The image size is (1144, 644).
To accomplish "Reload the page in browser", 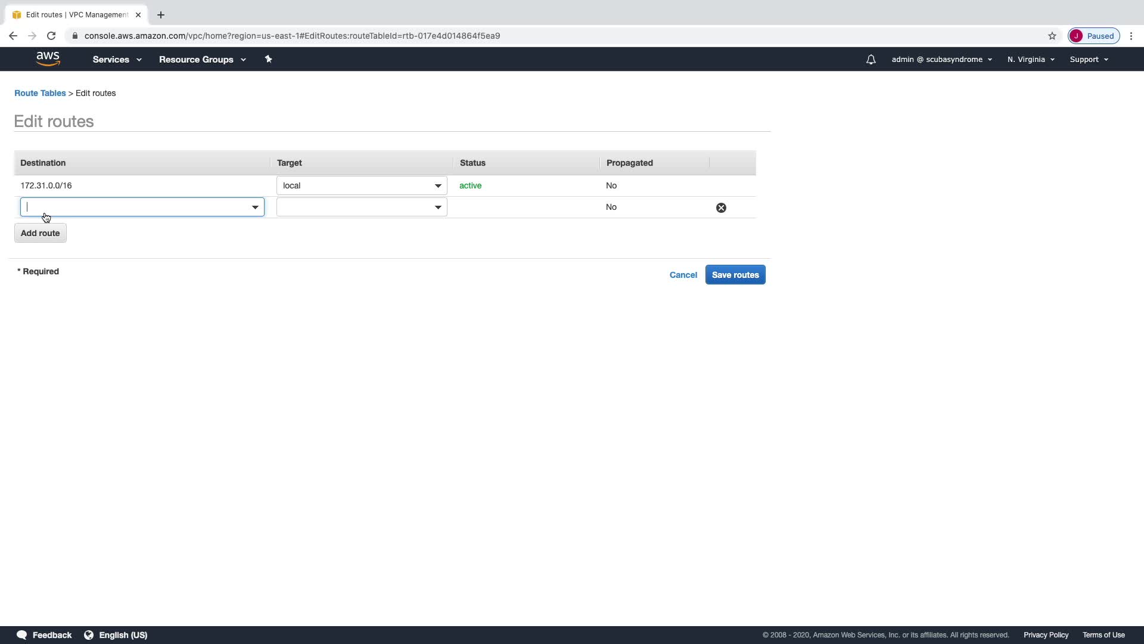I will pos(51,36).
